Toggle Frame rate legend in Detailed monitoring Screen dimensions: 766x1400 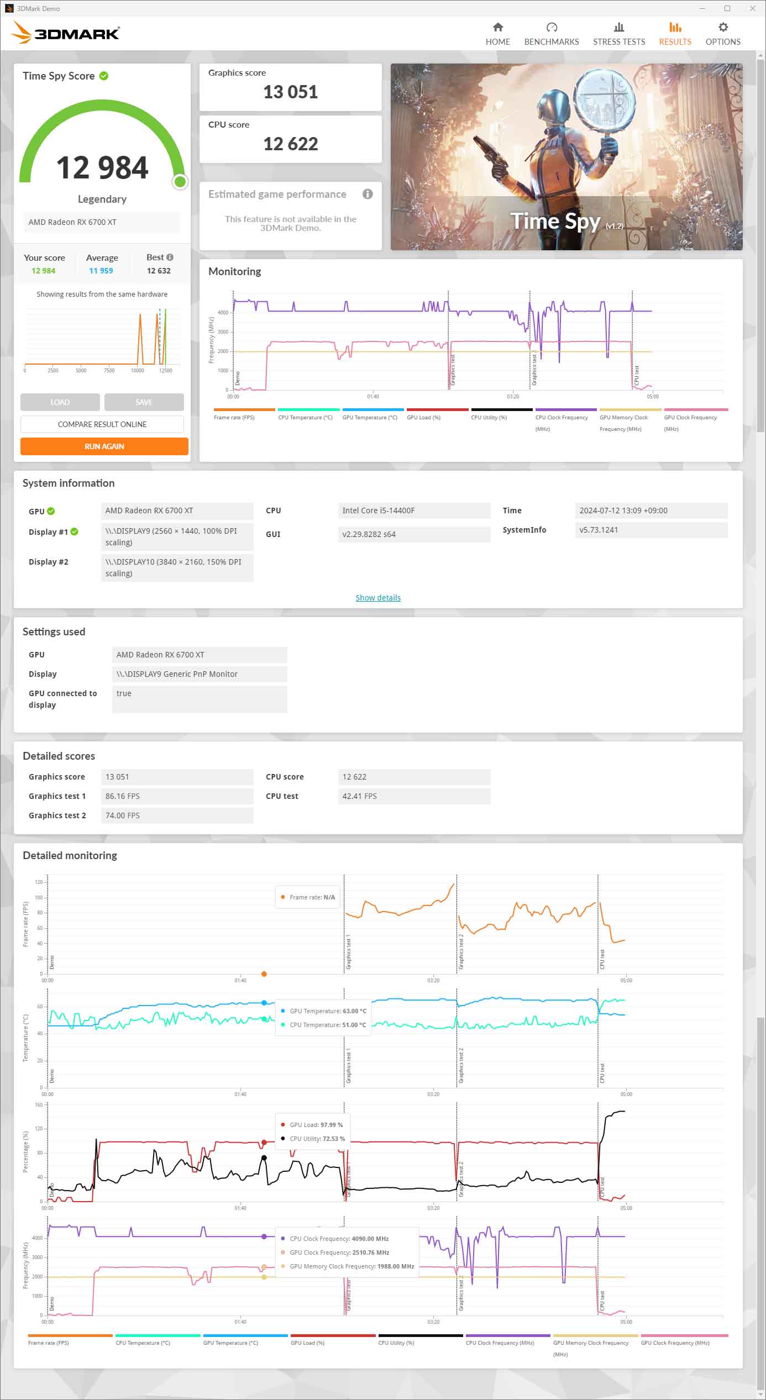coord(70,1339)
